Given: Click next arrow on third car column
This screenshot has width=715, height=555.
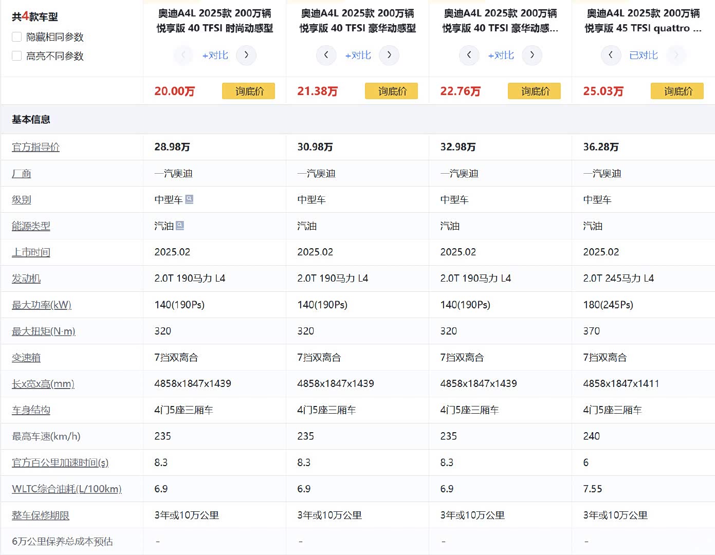Looking at the screenshot, I should (532, 55).
